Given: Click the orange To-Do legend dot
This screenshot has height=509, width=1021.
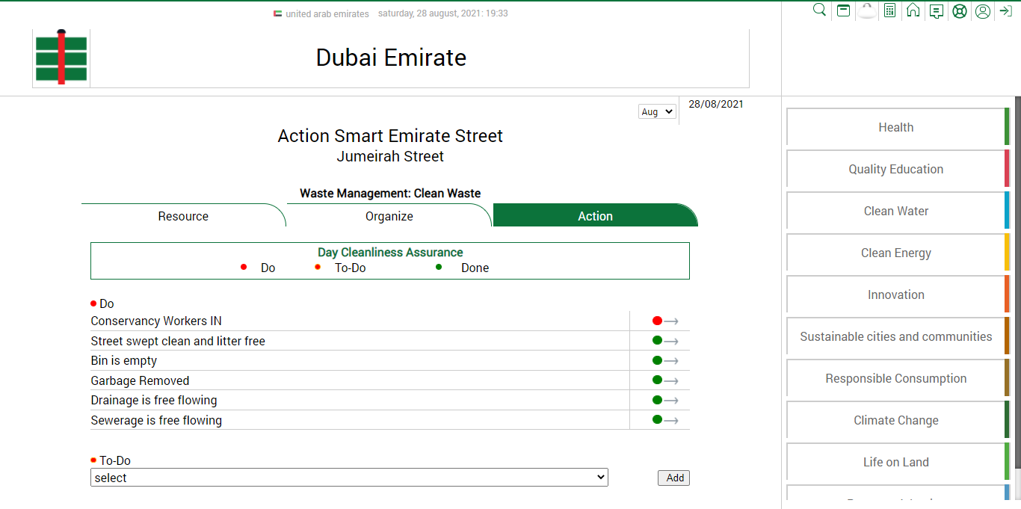Looking at the screenshot, I should (318, 267).
